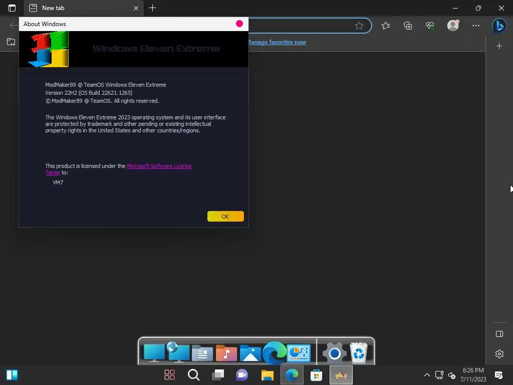Click OK in About Windows dialog

[225, 217]
